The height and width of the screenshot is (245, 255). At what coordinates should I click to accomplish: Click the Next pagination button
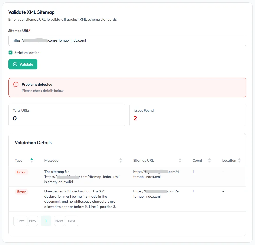point(59,221)
